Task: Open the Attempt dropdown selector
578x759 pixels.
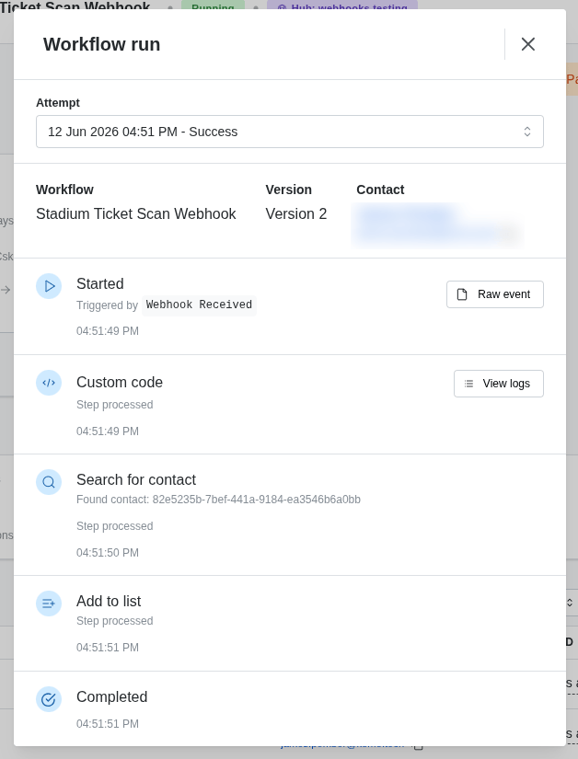Action: pos(290,132)
